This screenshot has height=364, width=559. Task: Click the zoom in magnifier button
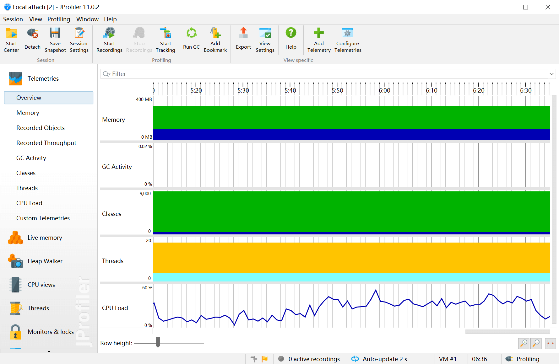(x=524, y=343)
